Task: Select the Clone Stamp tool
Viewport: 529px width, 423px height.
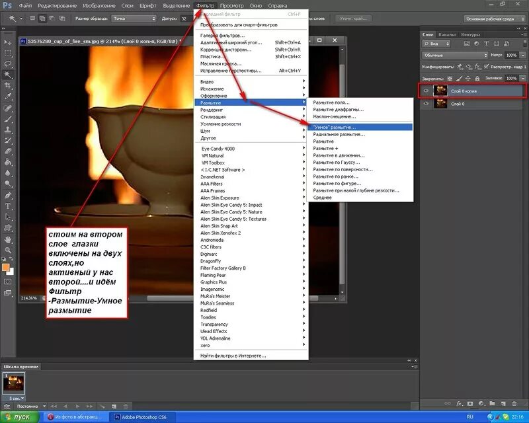Action: [8, 130]
